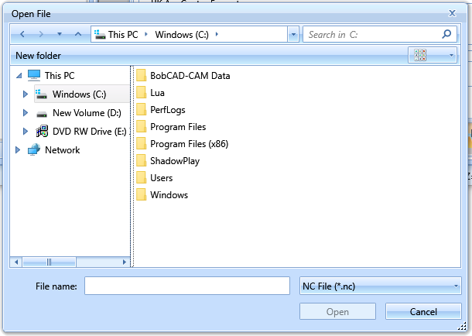Select Network in the navigation pane
Image resolution: width=472 pixels, height=336 pixels.
62,150
